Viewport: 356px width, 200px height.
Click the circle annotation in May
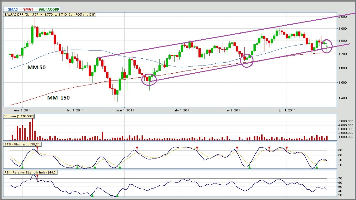pos(246,58)
